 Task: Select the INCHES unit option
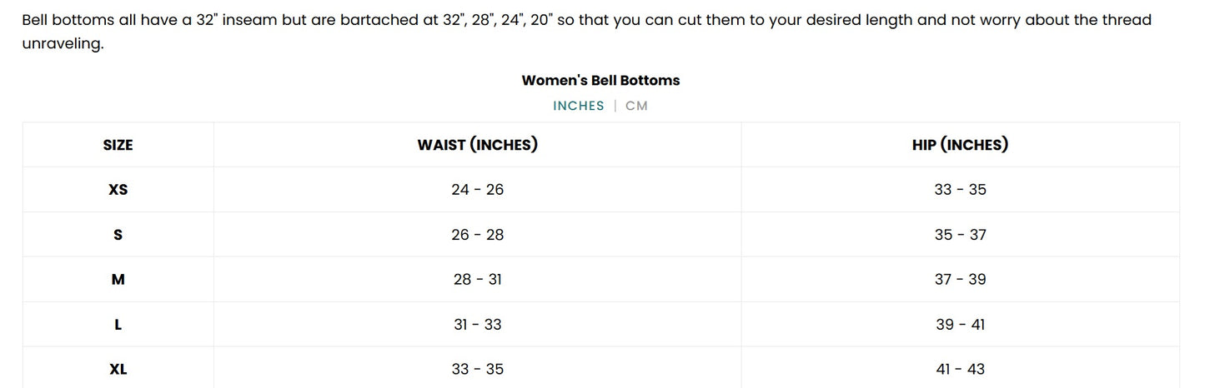(x=579, y=106)
